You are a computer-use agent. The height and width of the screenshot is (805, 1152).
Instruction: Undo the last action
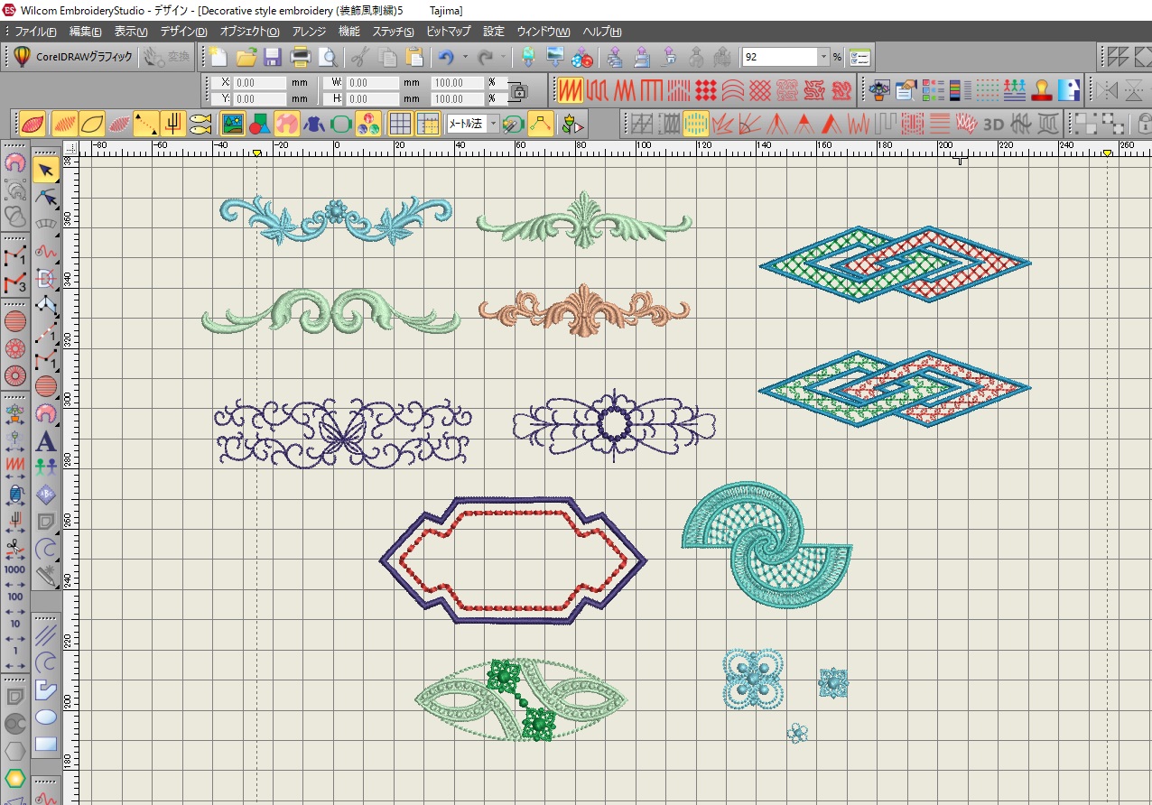click(446, 58)
